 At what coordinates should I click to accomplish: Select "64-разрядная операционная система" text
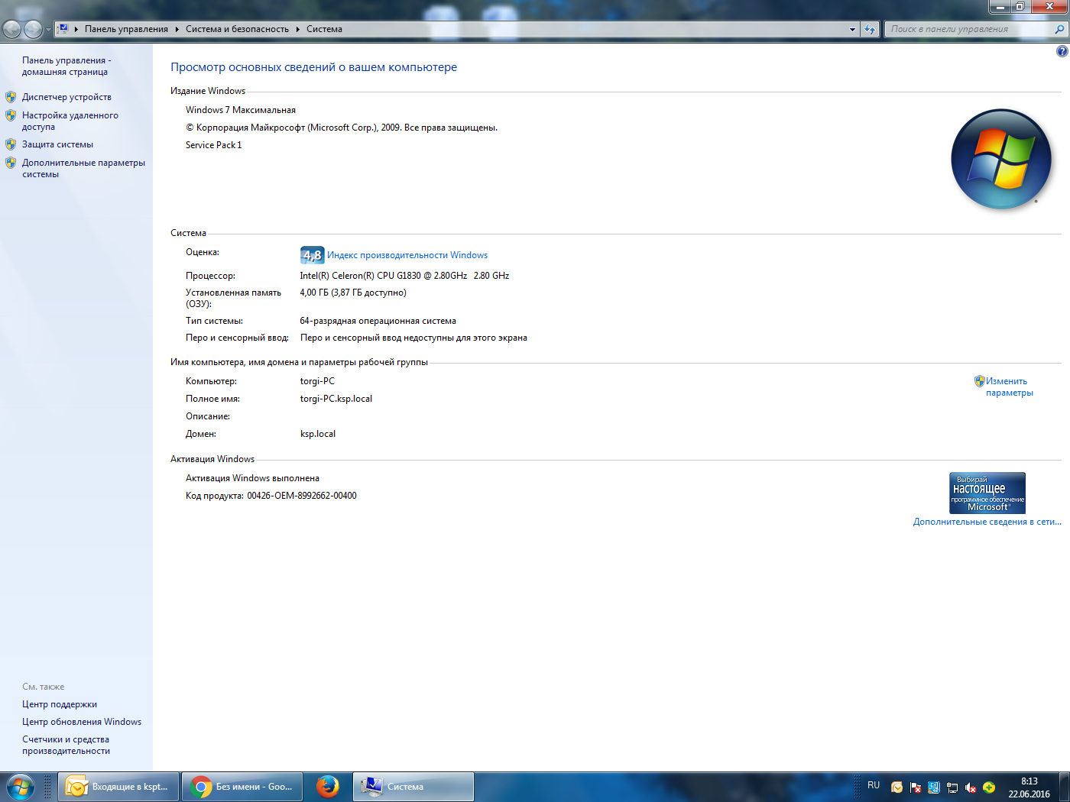378,321
